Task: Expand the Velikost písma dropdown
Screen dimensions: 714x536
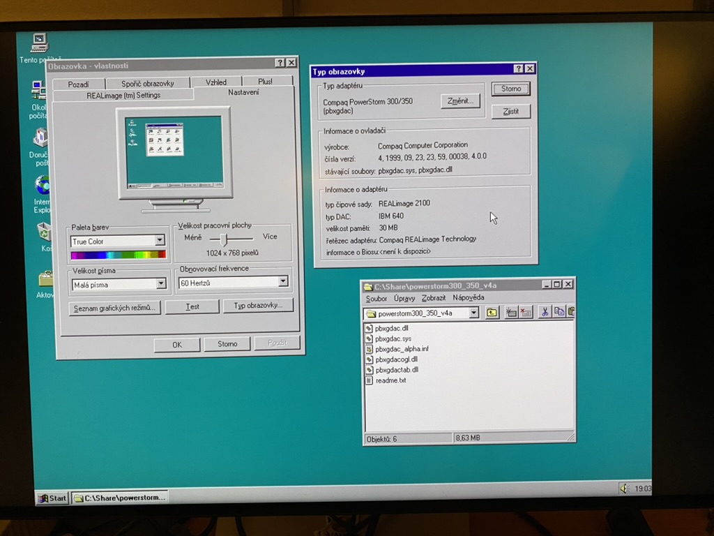Action: (x=161, y=284)
